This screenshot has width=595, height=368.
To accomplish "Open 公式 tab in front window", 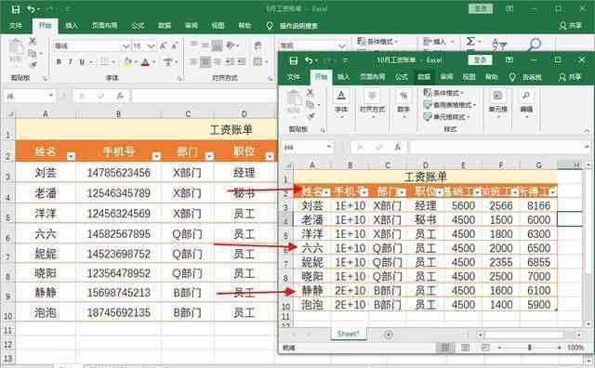I will pyautogui.click(x=401, y=77).
